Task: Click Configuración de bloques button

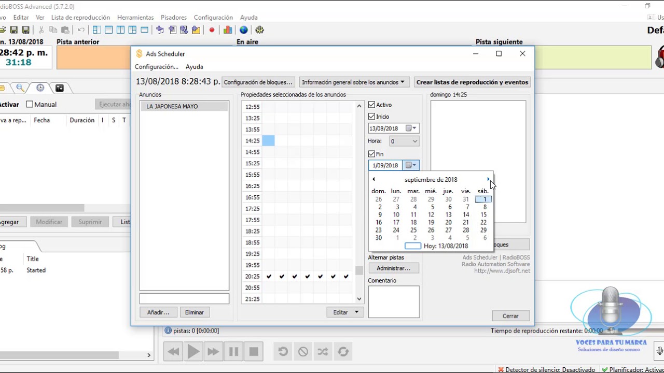Action: [x=258, y=82]
